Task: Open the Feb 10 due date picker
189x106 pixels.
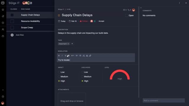Action: coord(73,21)
